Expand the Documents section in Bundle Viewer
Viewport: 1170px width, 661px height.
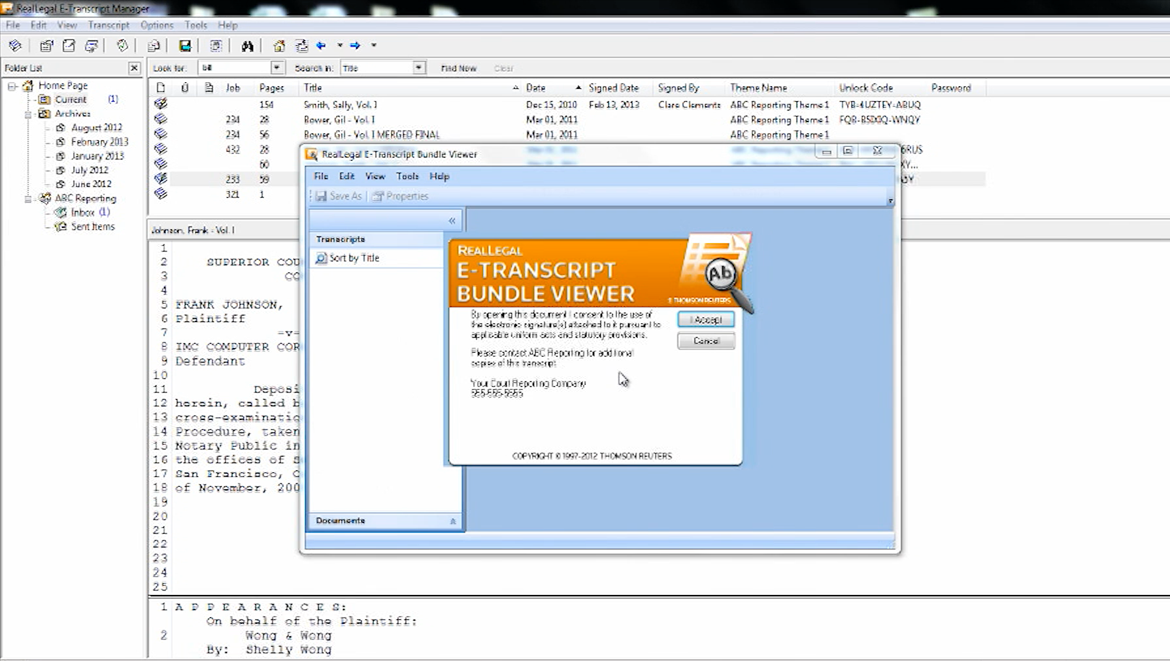tap(453, 521)
